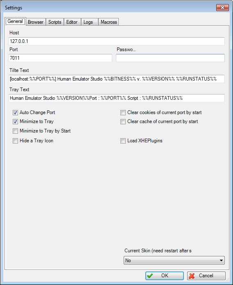The width and height of the screenshot is (233, 285).
Task: Click the Tilte Text label
Action: tap(19, 70)
